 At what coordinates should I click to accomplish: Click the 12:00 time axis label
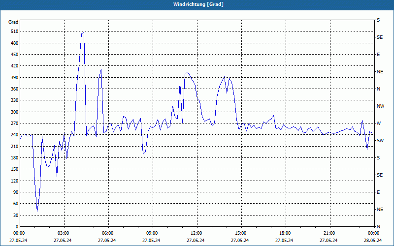pos(197,233)
